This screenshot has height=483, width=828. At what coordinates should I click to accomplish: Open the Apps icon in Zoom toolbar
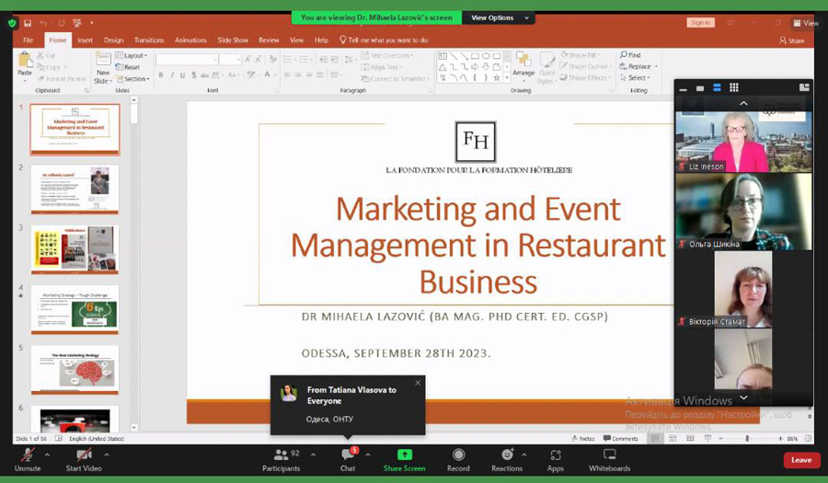(x=555, y=455)
